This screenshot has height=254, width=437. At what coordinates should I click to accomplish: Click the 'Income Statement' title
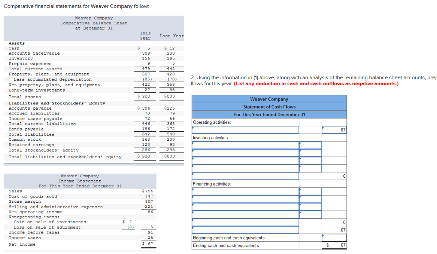[x=80, y=181]
